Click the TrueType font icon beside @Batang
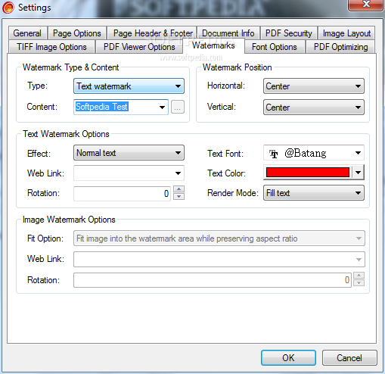The width and height of the screenshot is (385, 374). pyautogui.click(x=273, y=154)
